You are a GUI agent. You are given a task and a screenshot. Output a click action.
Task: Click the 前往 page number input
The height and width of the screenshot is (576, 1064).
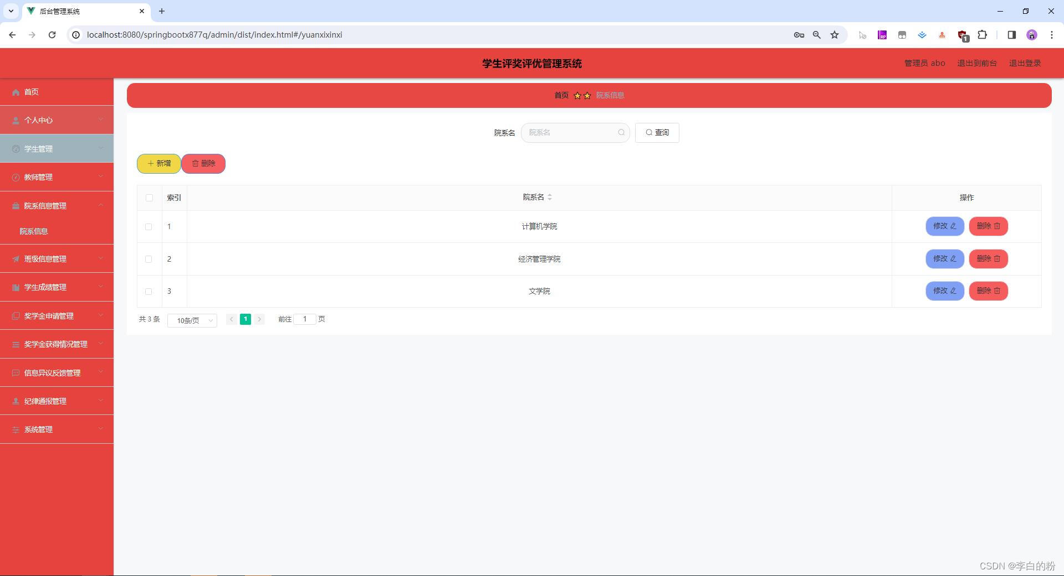[305, 319]
